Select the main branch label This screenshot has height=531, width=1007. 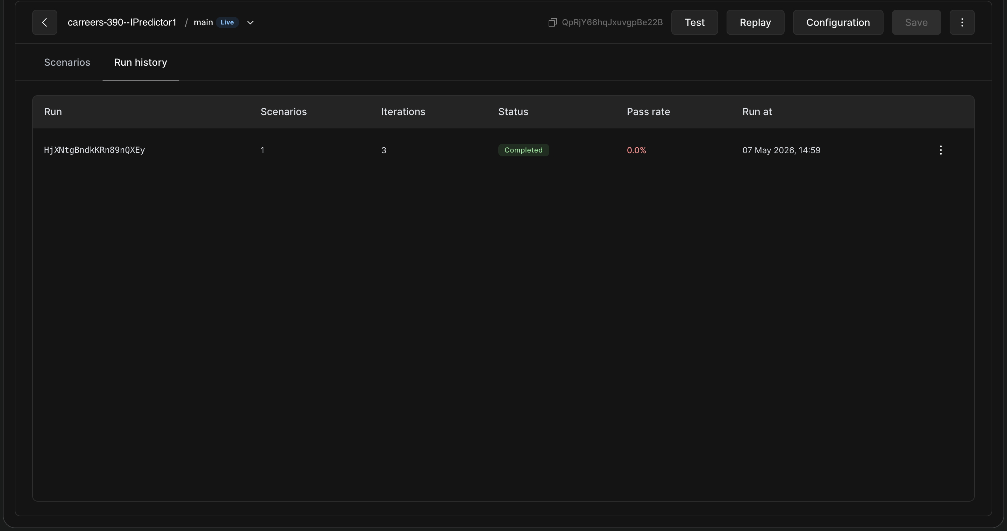[203, 22]
